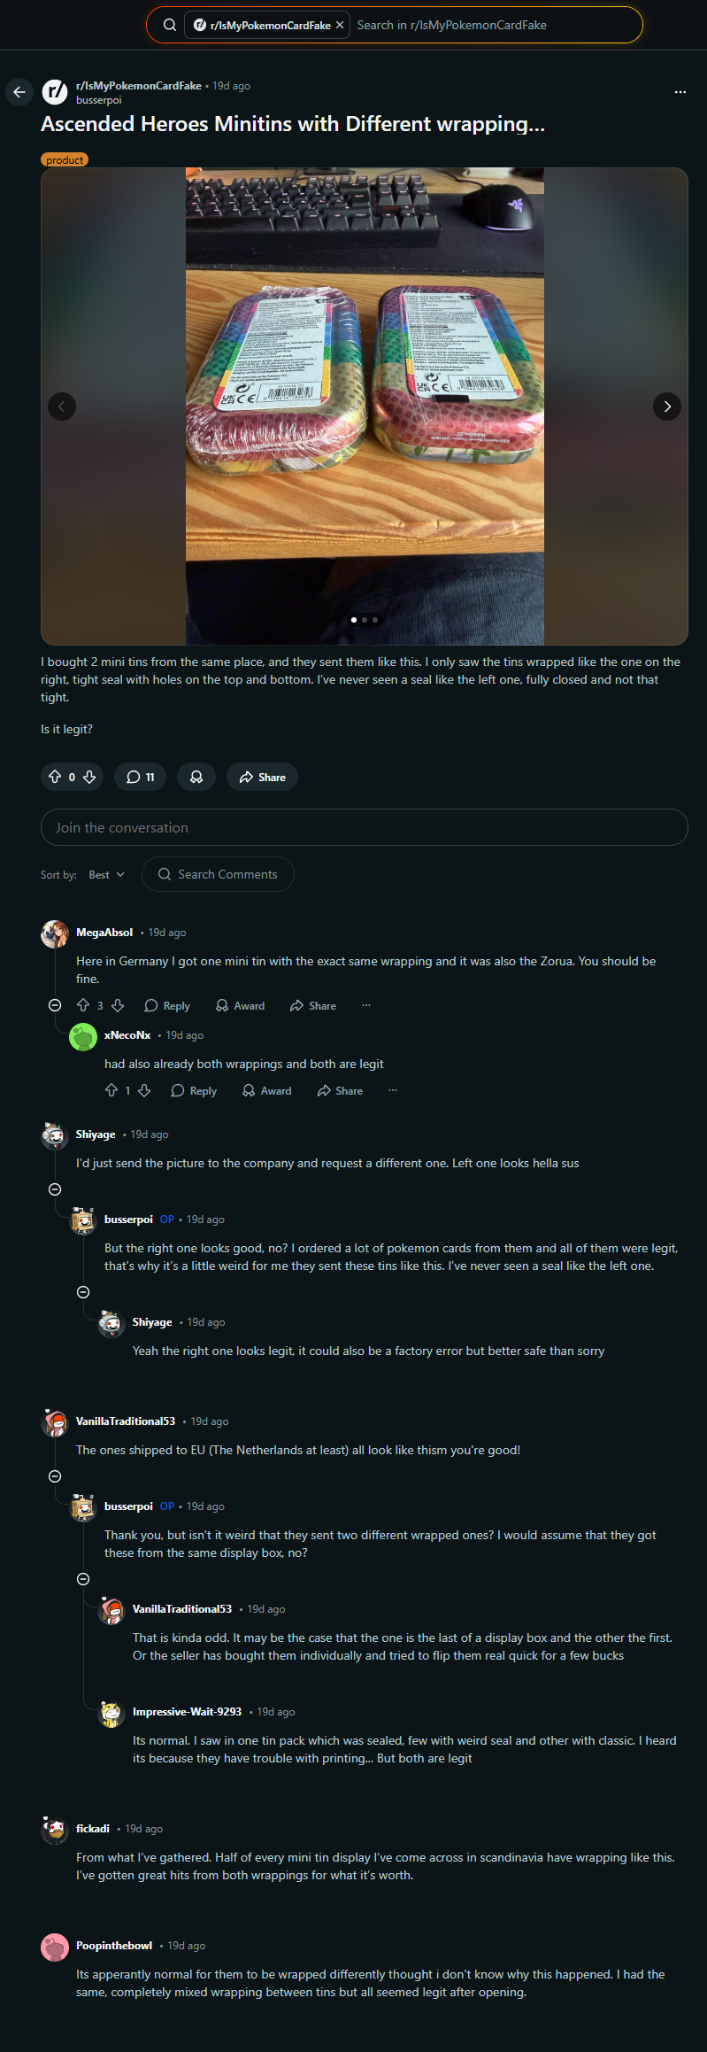Upvote MegaAbsol's comment
707x2052 pixels.
(83, 1005)
